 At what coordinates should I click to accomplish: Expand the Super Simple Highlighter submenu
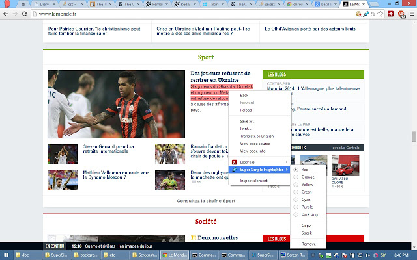[259, 170]
